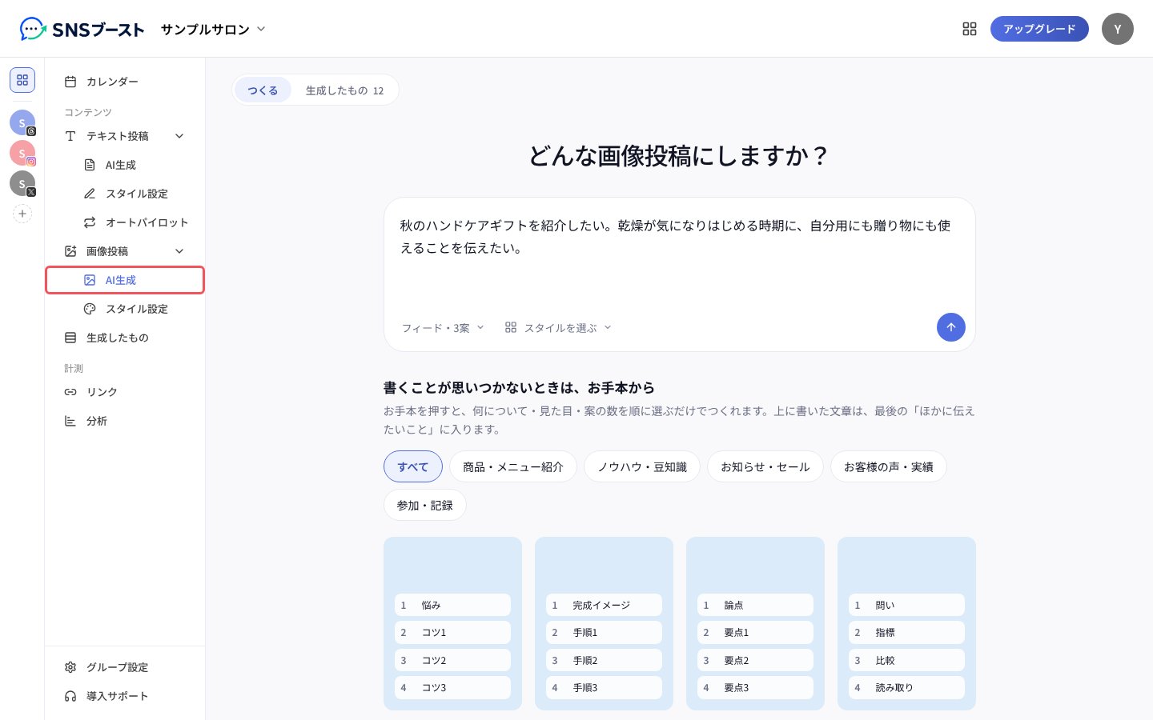Switch to the つくる tab

coord(263,90)
